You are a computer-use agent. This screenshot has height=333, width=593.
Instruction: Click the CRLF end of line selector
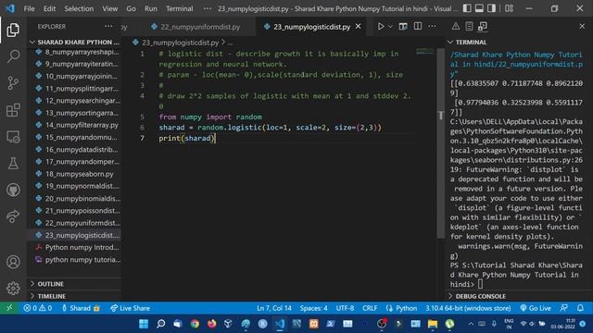(x=370, y=308)
